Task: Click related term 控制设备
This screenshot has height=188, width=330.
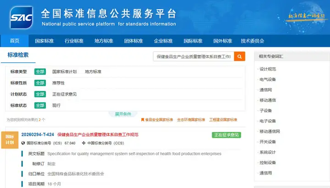Action: coord(268,162)
